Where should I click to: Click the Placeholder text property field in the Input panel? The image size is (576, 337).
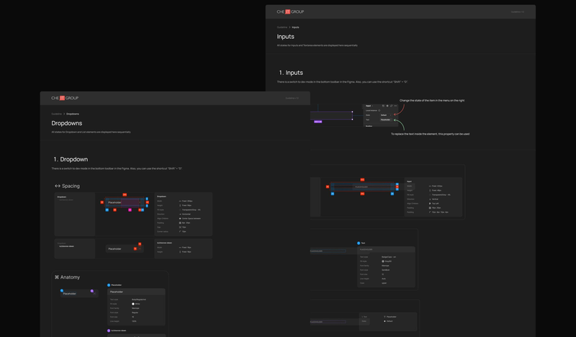(x=386, y=120)
